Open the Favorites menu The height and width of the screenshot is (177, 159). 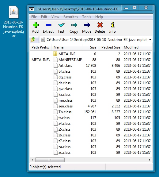pyautogui.click(x=70, y=17)
